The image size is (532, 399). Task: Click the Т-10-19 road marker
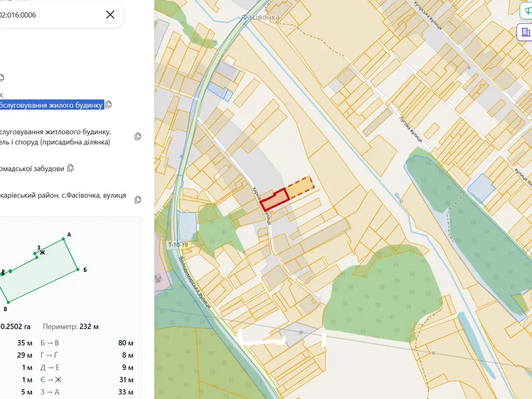[x=178, y=245]
